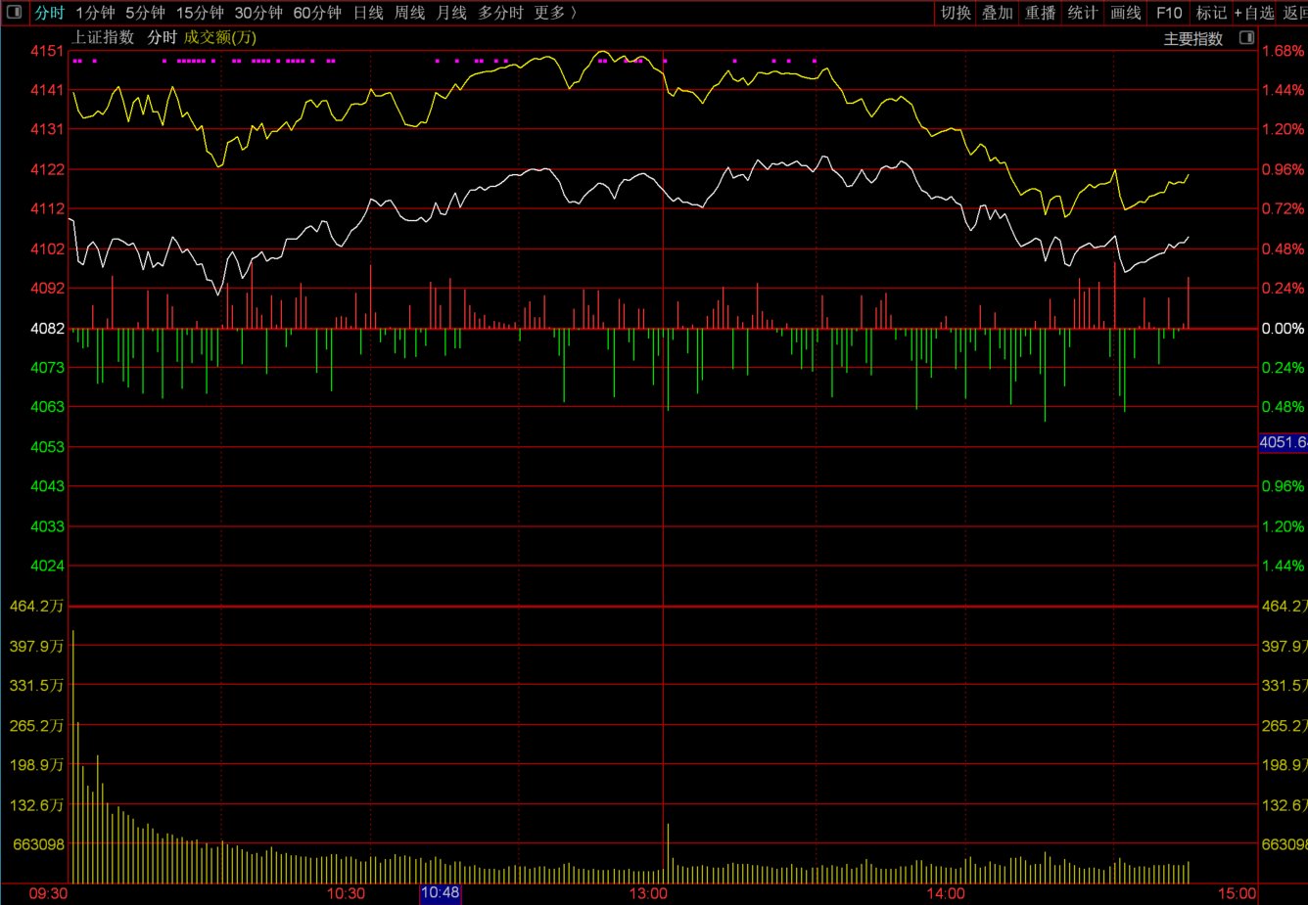Open the 30分钟 period chart

point(258,13)
